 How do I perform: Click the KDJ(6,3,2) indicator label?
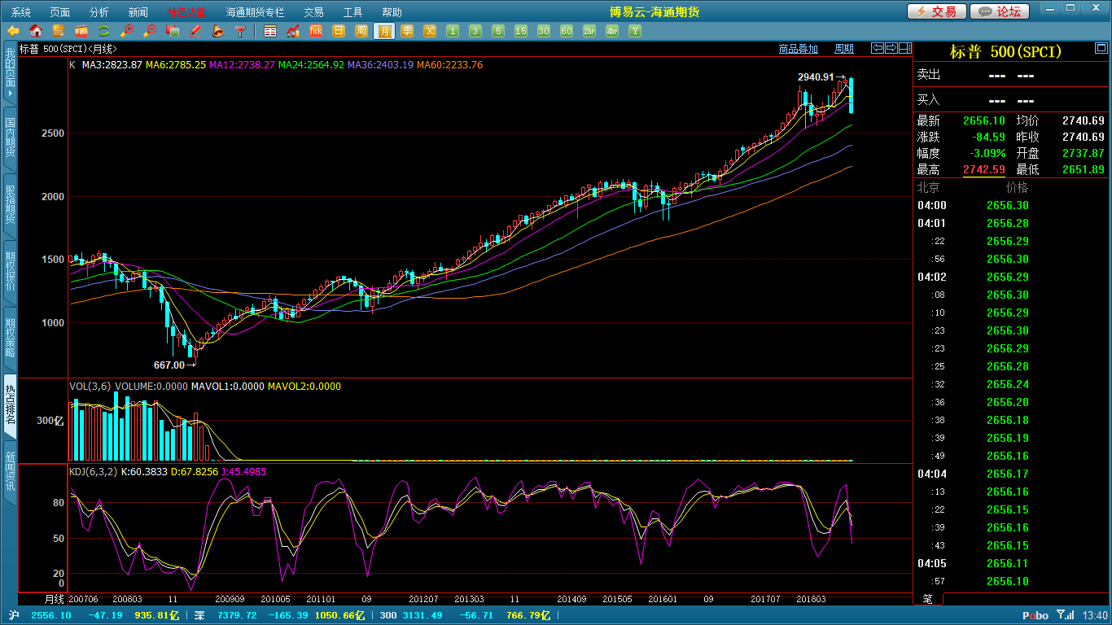[92, 471]
